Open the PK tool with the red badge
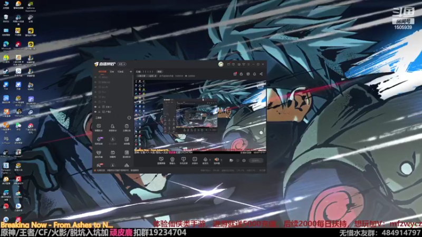 pos(99,165)
